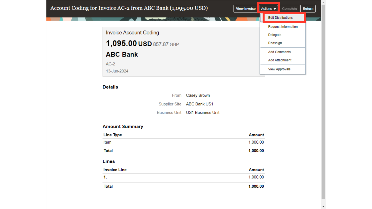Screen dimensions: 372x209
Task: Click the Item line type row
Action: [x=183, y=142]
